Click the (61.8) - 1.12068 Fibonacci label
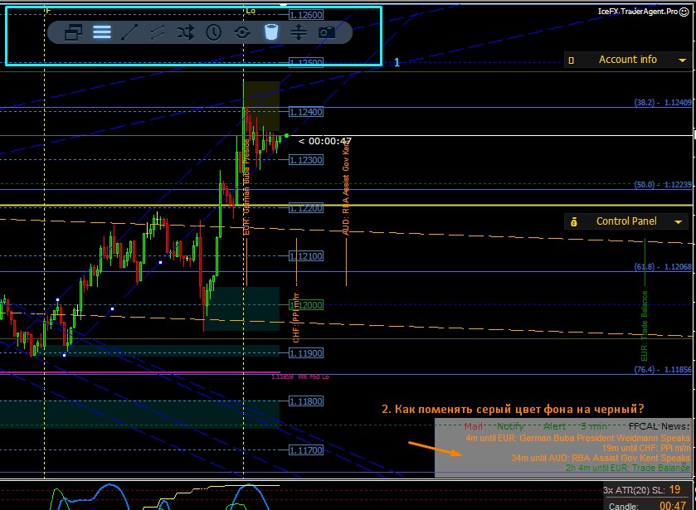This screenshot has height=510, width=696. tap(662, 267)
